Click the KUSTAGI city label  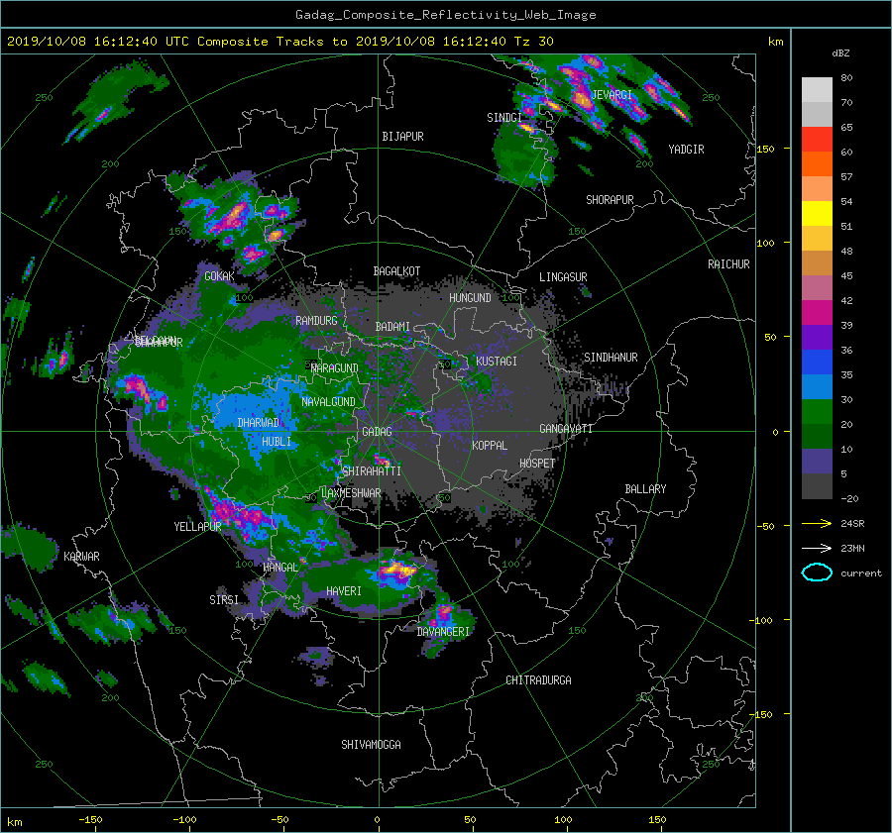[x=497, y=362]
